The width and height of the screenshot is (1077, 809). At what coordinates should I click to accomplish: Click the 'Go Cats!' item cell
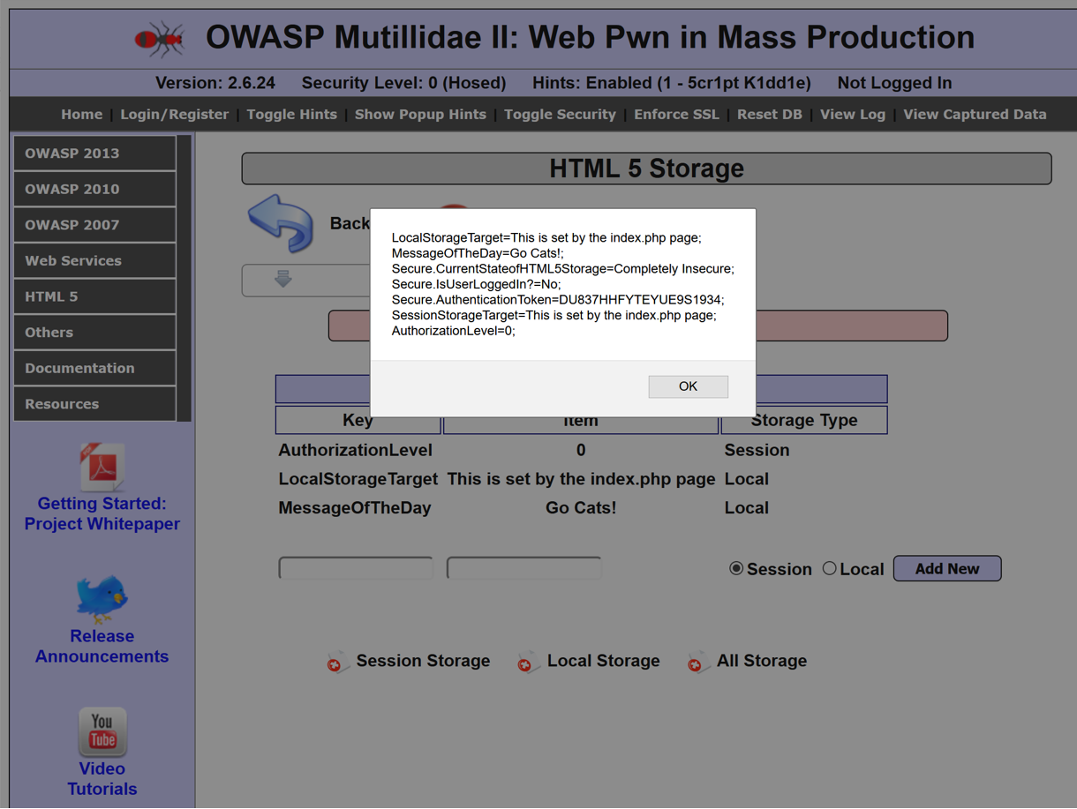tap(581, 508)
